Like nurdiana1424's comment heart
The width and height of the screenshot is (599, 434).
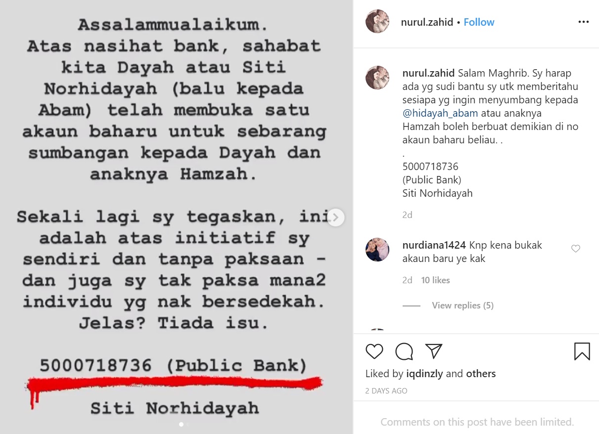(576, 249)
